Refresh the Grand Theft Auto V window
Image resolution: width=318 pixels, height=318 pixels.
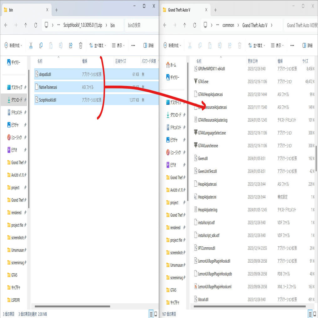194,25
